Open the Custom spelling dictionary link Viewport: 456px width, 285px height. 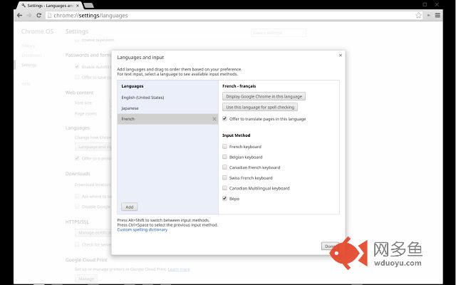point(142,229)
